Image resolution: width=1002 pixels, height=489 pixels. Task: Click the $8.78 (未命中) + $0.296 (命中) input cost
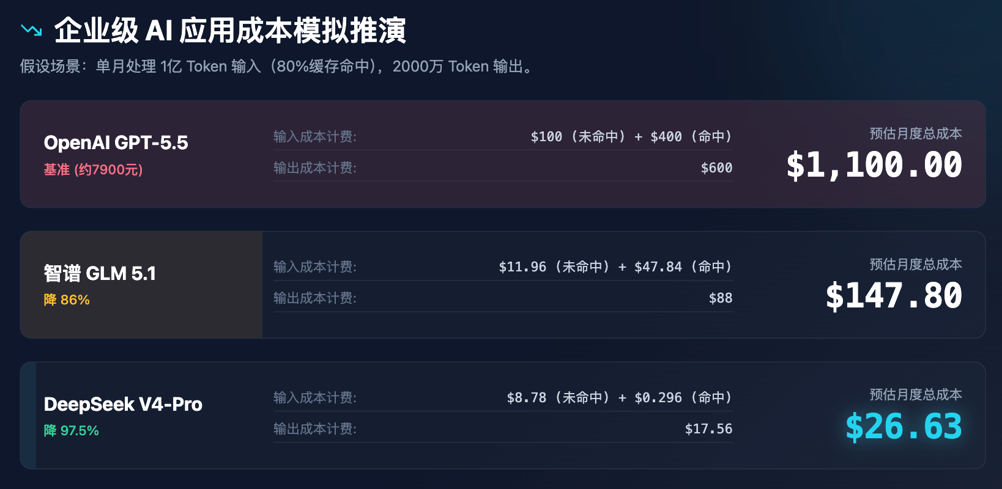pos(619,397)
